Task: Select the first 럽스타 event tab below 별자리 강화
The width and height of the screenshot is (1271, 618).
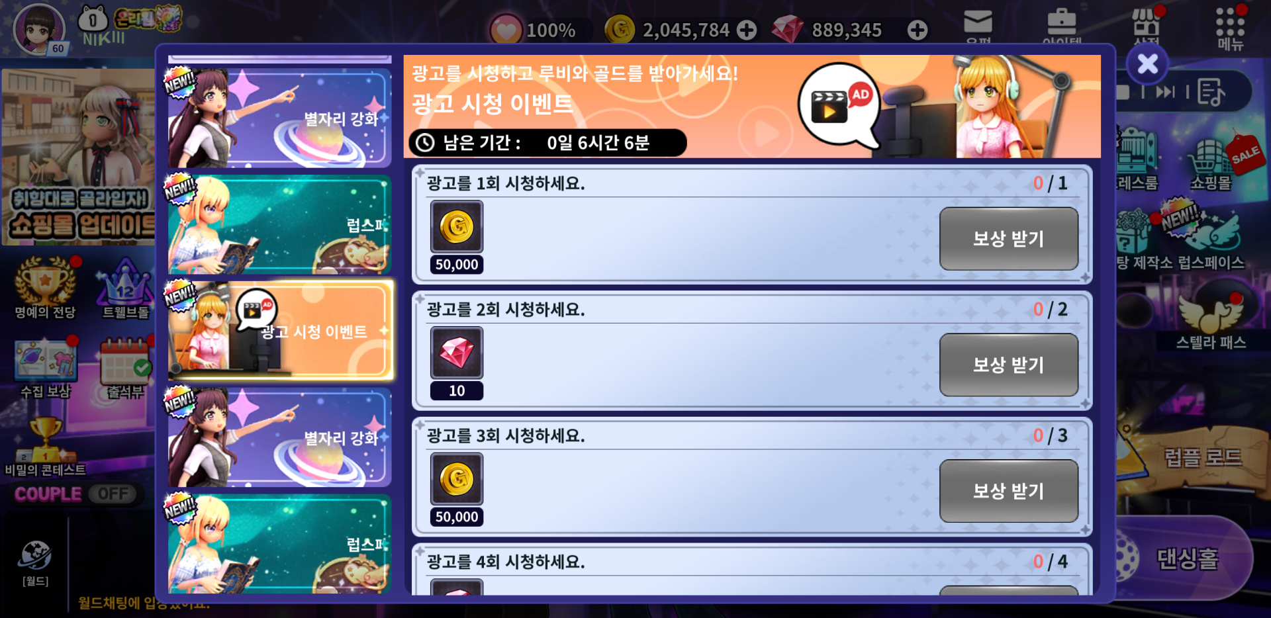Action: click(x=280, y=224)
